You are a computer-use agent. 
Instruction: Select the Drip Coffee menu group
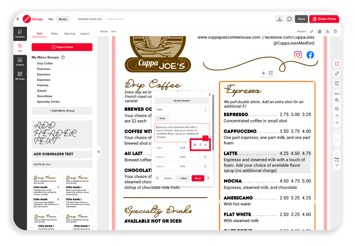click(x=45, y=63)
